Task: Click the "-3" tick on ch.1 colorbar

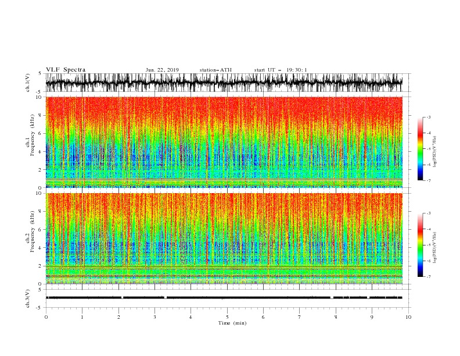Action: pos(428,117)
